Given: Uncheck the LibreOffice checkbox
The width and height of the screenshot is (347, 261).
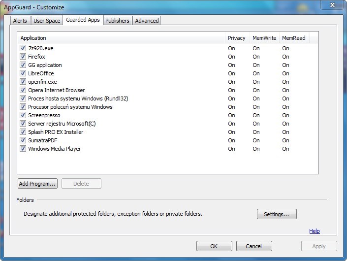Looking at the screenshot, I should pos(23,73).
